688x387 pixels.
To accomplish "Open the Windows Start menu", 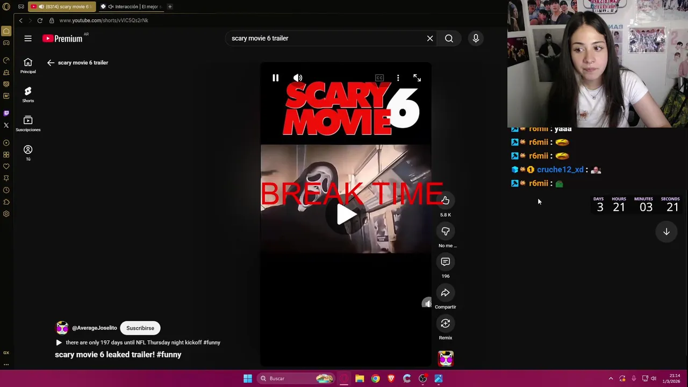I will pos(248,378).
